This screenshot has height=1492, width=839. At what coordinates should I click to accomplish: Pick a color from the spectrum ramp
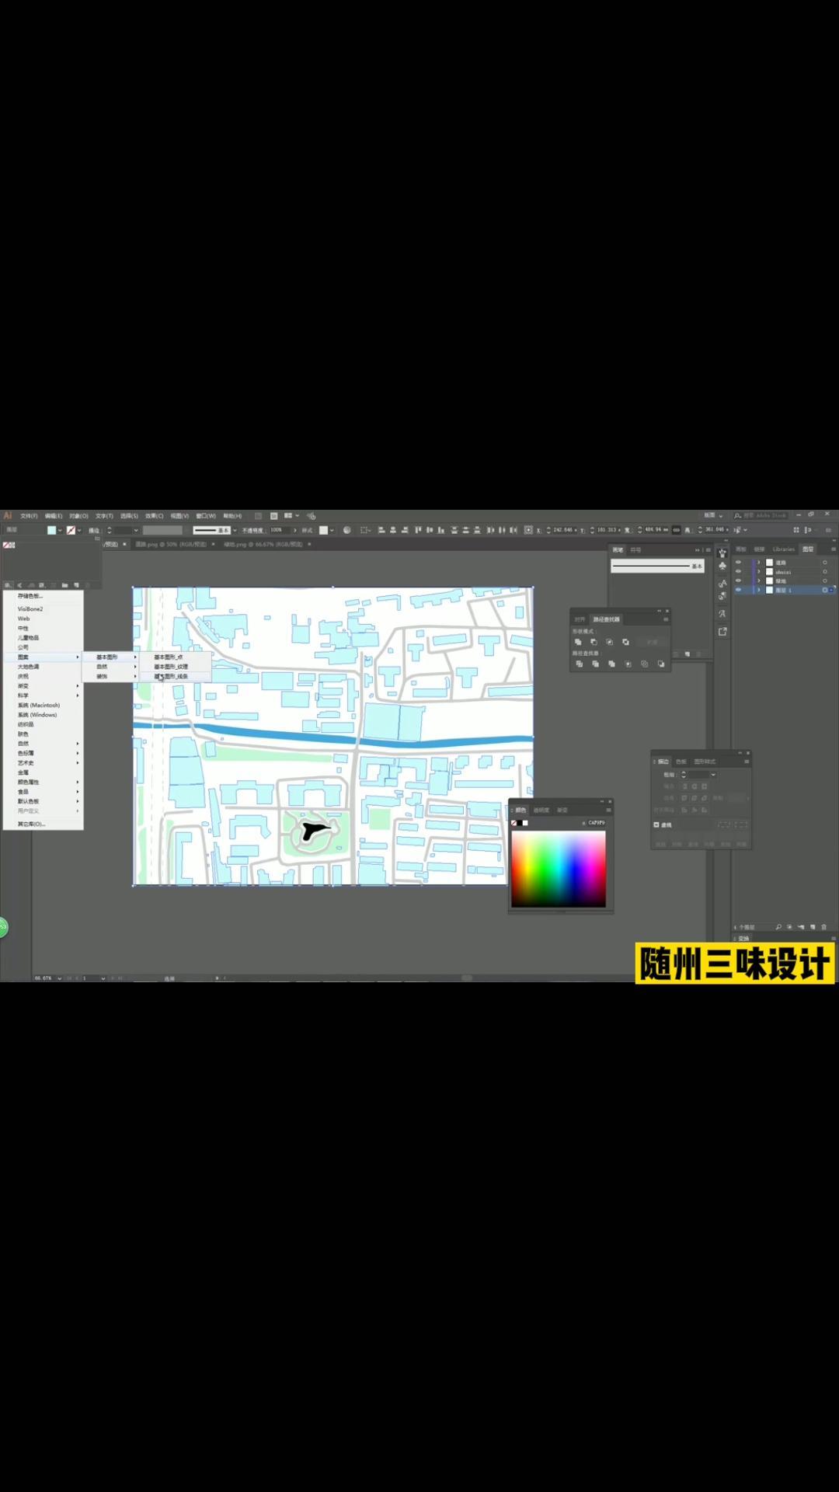pos(558,868)
